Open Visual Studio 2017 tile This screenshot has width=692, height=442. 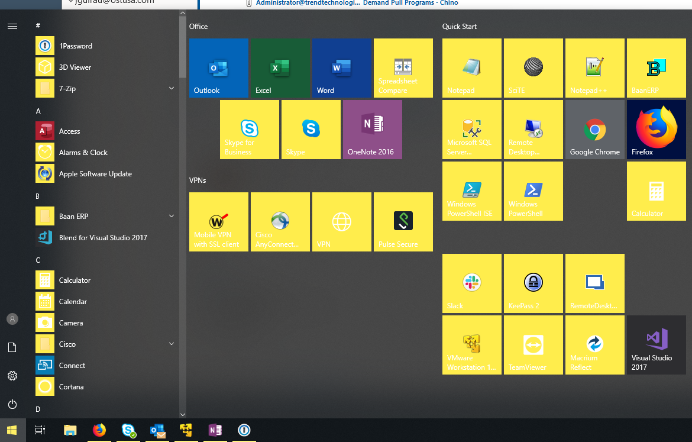tap(656, 345)
